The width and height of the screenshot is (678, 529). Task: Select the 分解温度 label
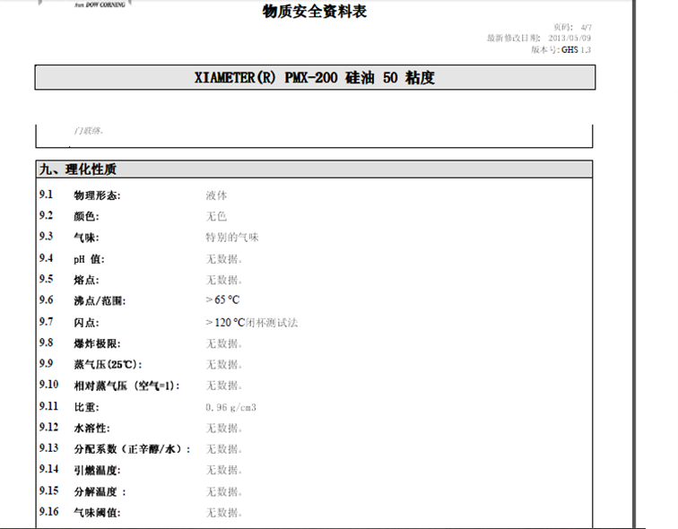100,492
